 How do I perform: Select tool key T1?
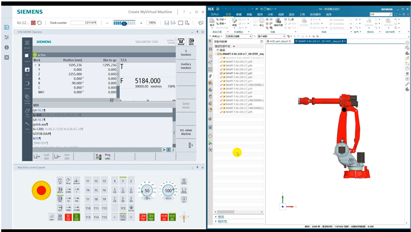pyautogui.click(x=88, y=181)
